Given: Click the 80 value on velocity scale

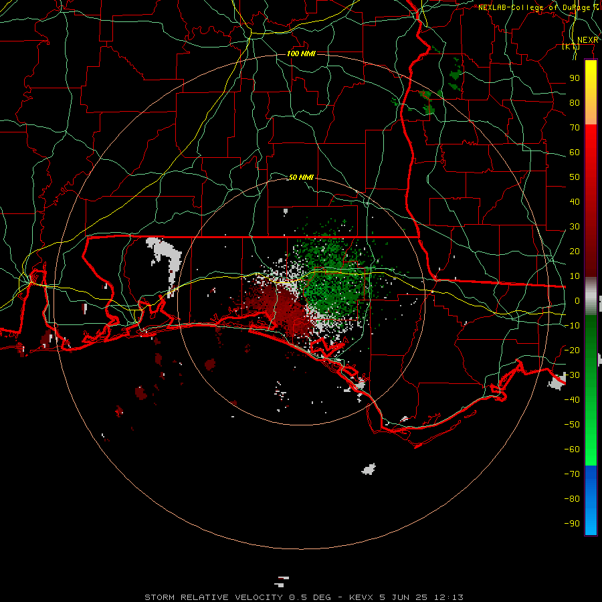Looking at the screenshot, I should pyautogui.click(x=575, y=103).
